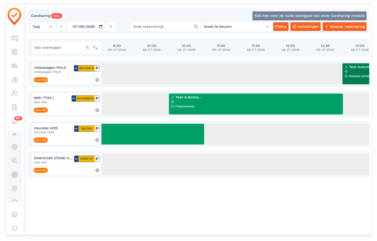Click the magnifier in Zoek reservering field

[x=196, y=27]
